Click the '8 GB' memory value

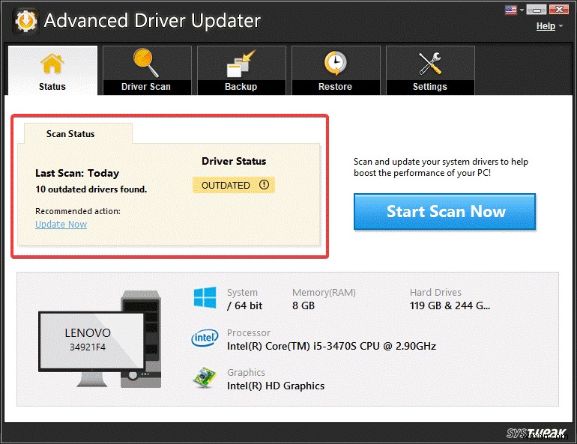pos(303,305)
